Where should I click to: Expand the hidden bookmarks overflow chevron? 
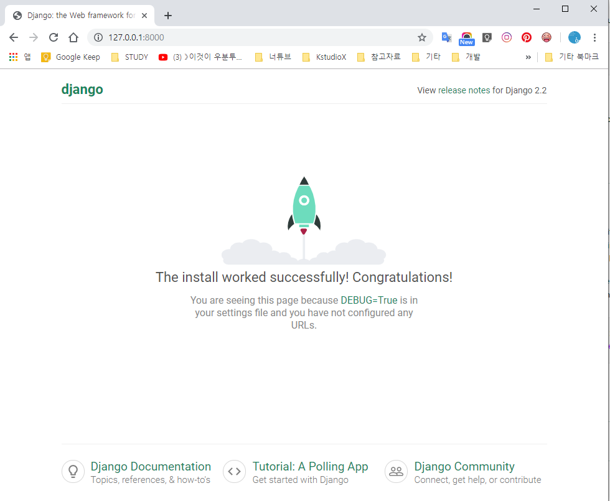point(528,57)
